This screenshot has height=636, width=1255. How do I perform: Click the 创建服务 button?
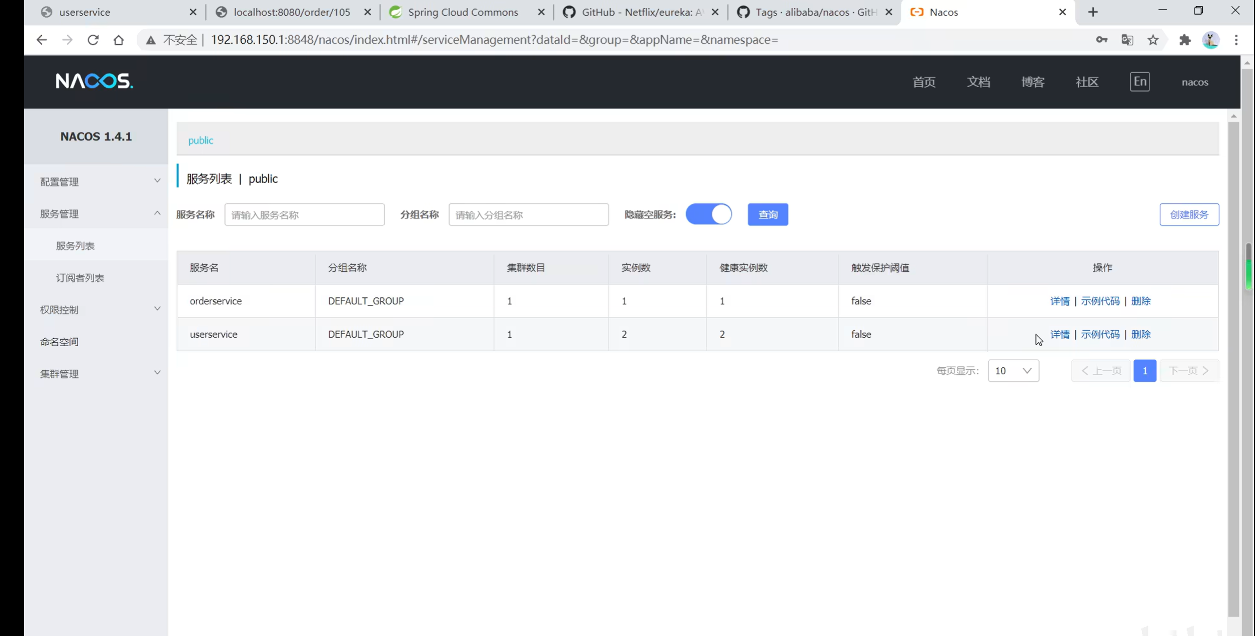(x=1189, y=215)
